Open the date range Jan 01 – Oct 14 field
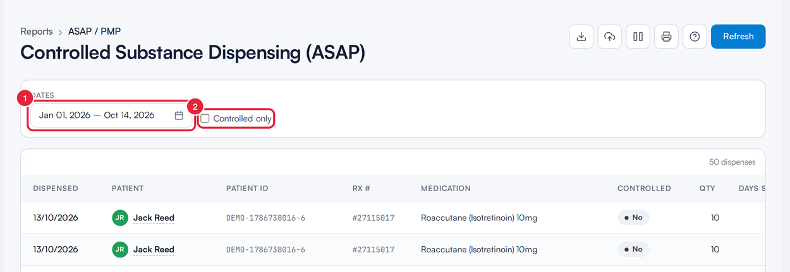Image resolution: width=790 pixels, height=272 pixels. (111, 115)
